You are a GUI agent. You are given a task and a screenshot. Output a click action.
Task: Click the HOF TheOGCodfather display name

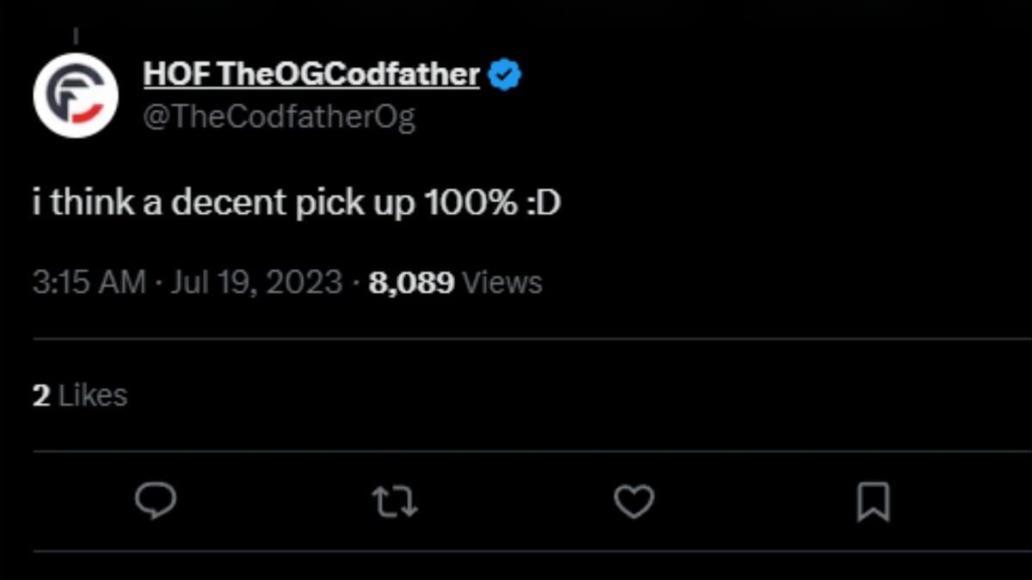pos(311,75)
